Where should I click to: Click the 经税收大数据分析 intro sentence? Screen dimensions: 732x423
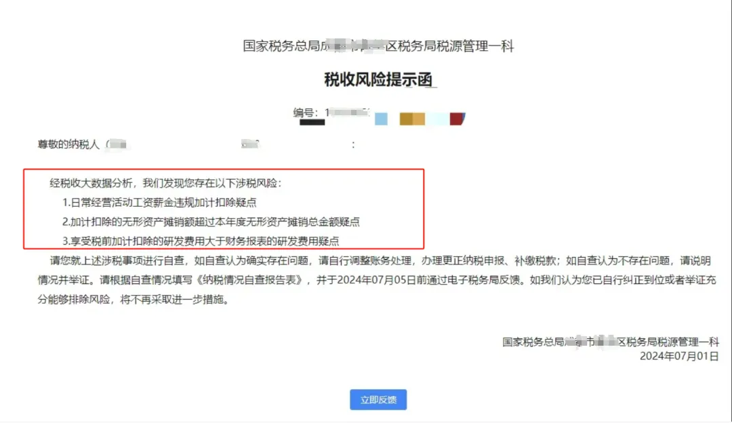pos(166,183)
